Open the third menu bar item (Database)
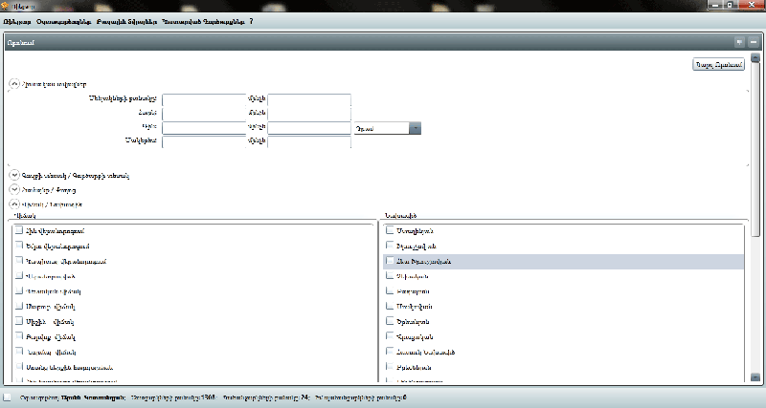766x408 pixels. (x=127, y=22)
